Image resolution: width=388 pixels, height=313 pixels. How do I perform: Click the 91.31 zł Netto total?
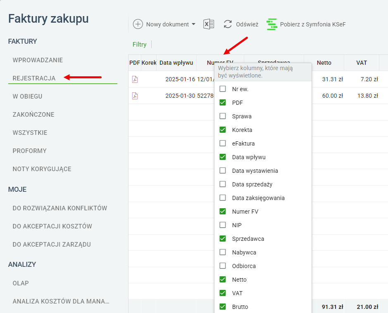point(332,307)
